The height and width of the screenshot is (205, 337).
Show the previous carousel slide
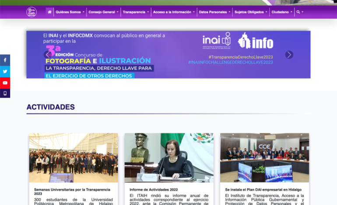47,55
